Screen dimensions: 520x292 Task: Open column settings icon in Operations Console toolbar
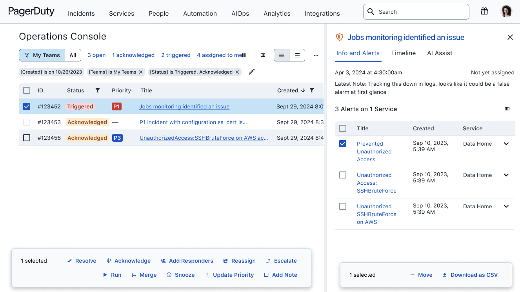tap(263, 55)
